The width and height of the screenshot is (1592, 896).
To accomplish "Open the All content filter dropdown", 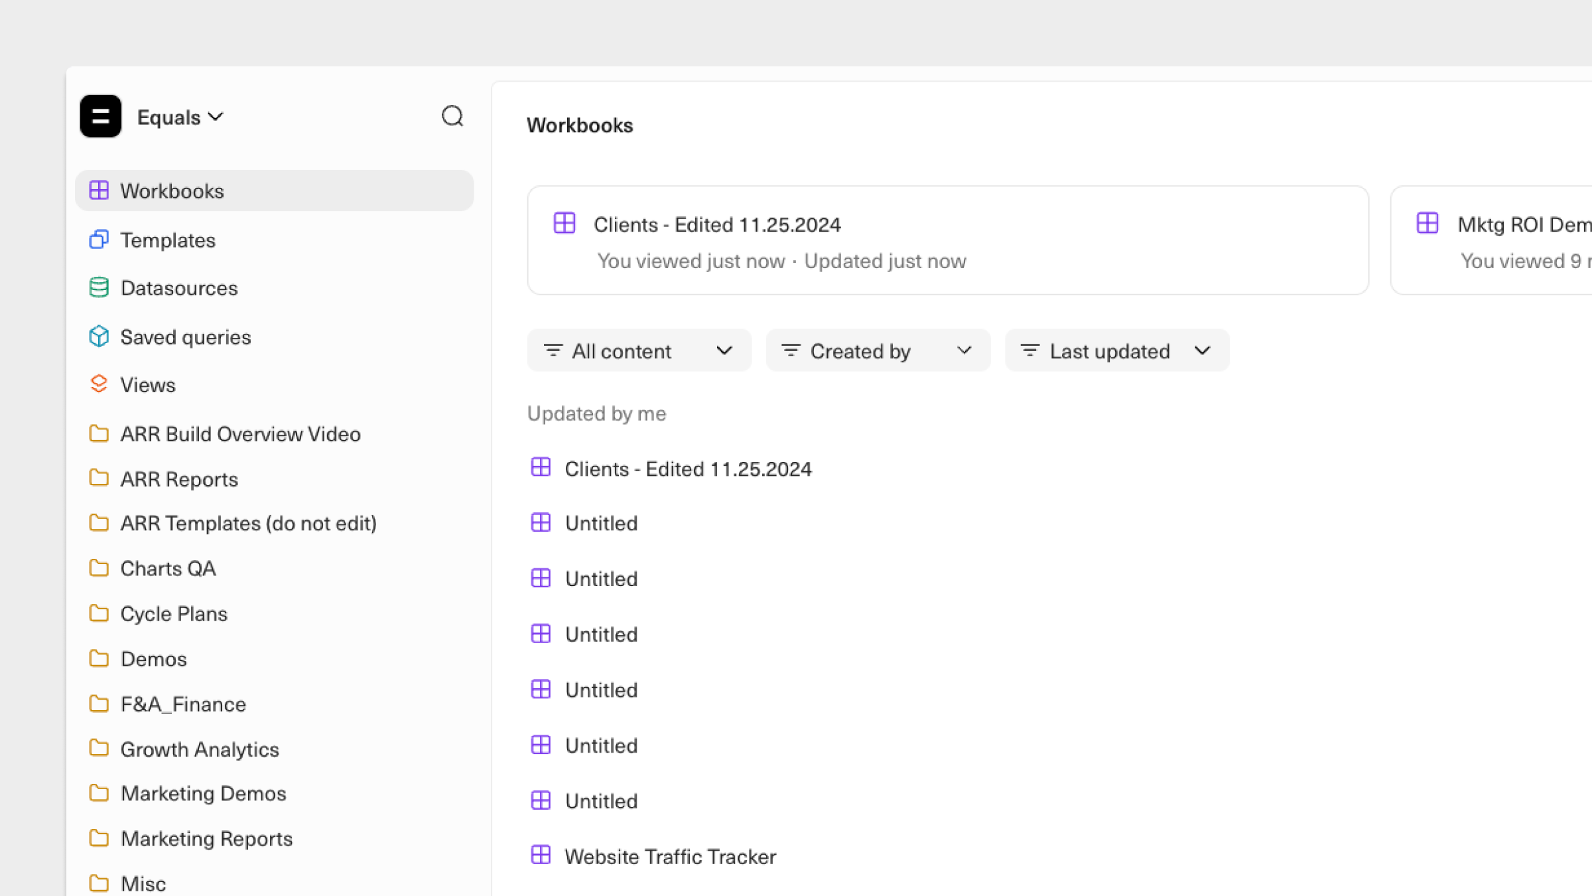I will [638, 350].
